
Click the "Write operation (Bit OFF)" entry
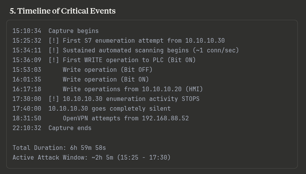(107, 70)
